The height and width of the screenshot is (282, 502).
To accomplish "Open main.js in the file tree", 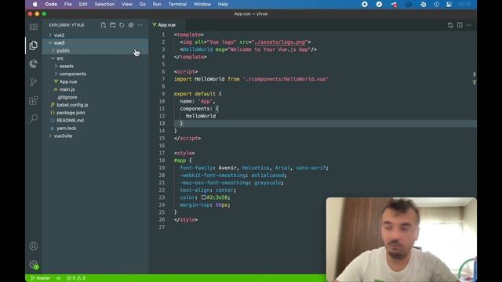I will coord(95,89).
